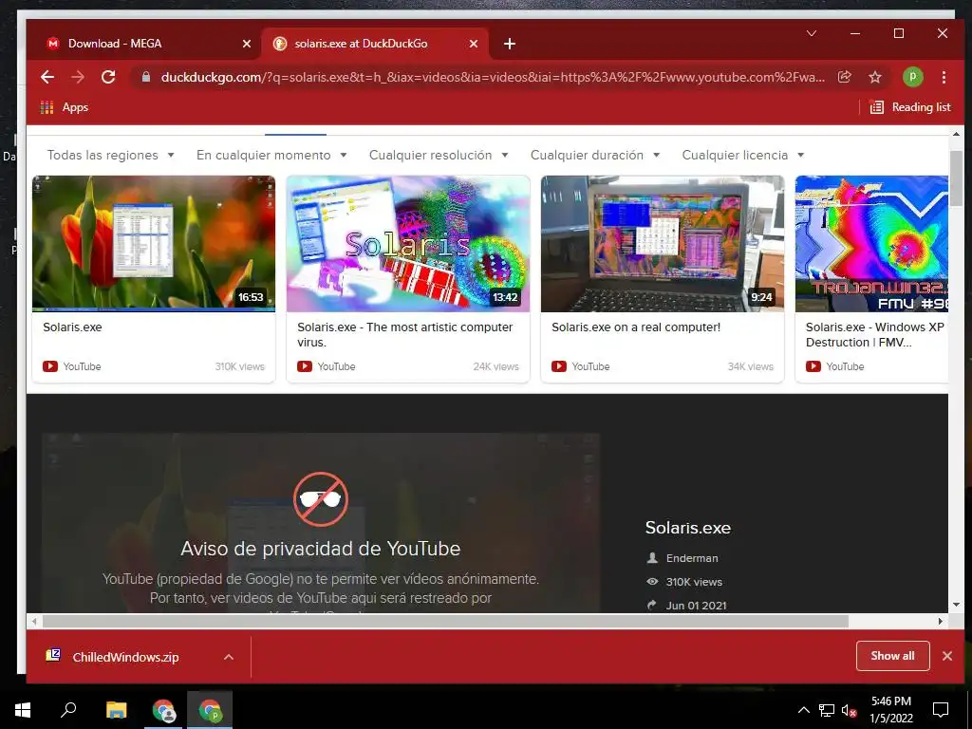Click the '310K views' text in detail panel
972x729 pixels.
click(694, 582)
